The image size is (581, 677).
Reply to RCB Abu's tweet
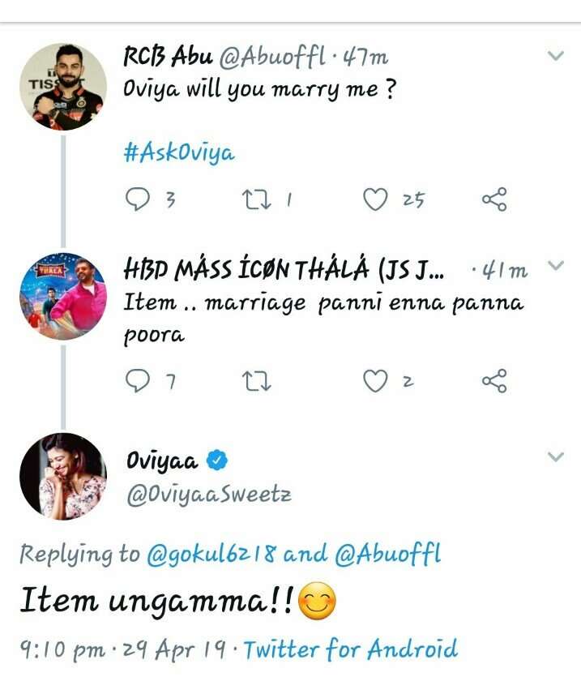point(139,199)
